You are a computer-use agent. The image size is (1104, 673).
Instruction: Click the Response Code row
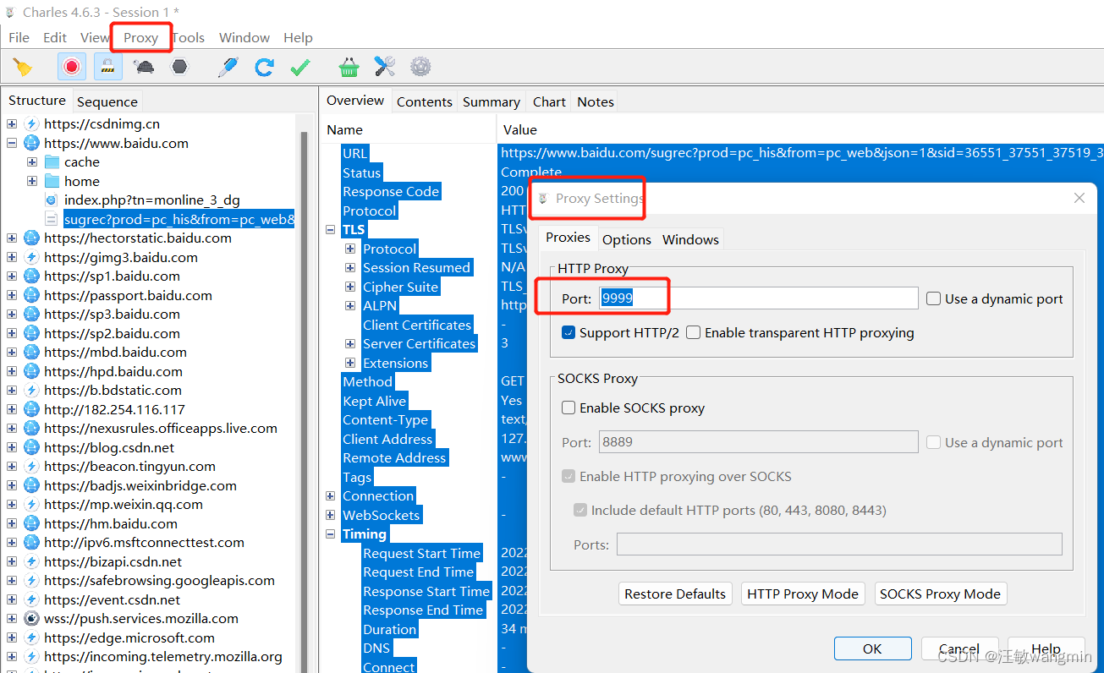(391, 191)
